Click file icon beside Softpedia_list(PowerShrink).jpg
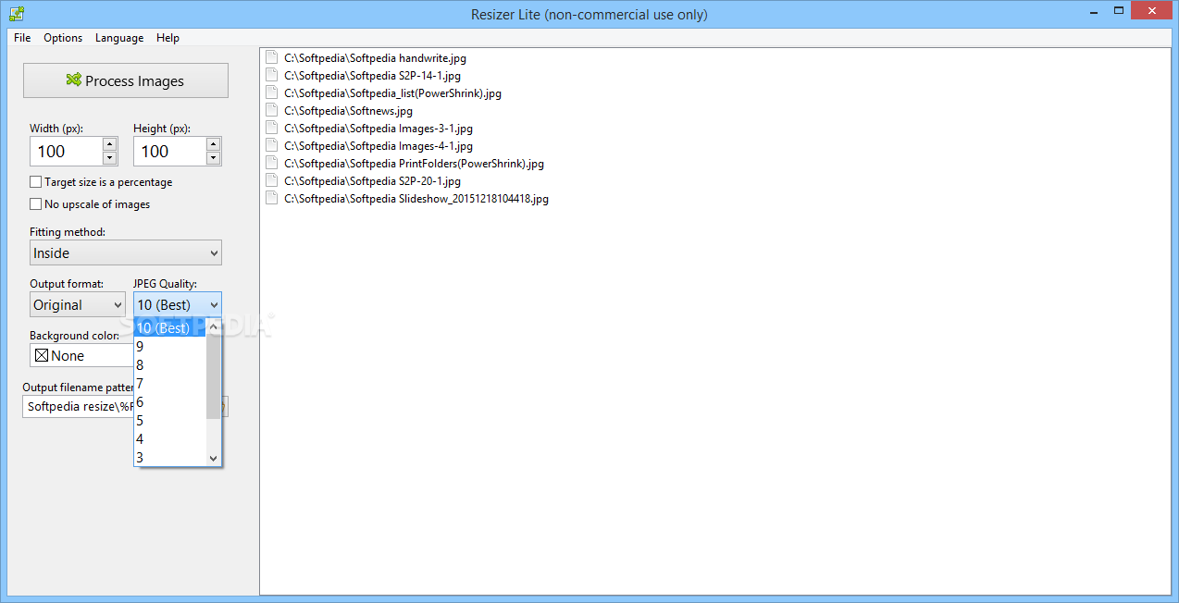Screen dimensions: 1179x603 271,92
